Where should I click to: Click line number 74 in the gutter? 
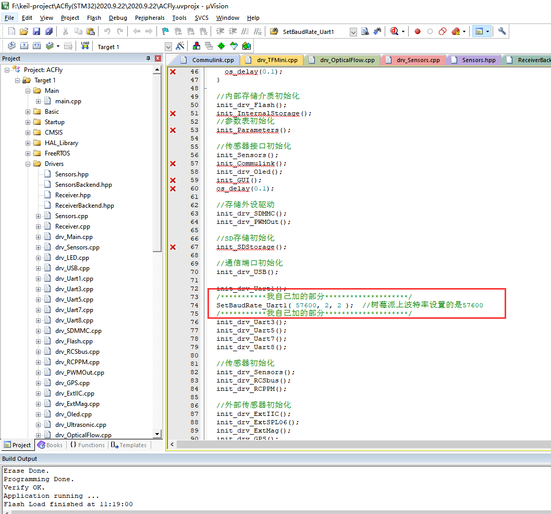pos(194,305)
